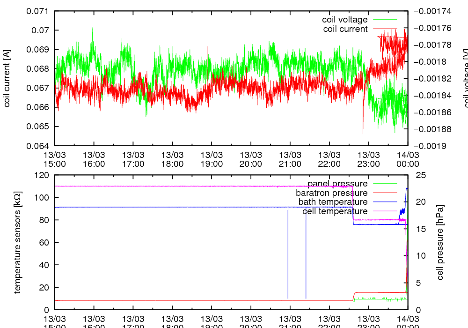Click the coil voltage legend label
The height and width of the screenshot is (328, 468).
pyautogui.click(x=344, y=20)
